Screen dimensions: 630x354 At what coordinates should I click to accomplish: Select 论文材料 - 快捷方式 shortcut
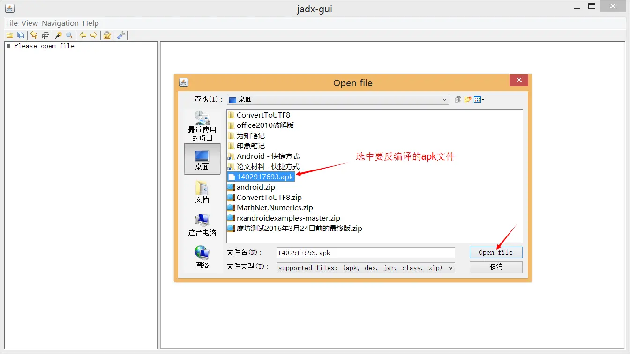click(263, 166)
